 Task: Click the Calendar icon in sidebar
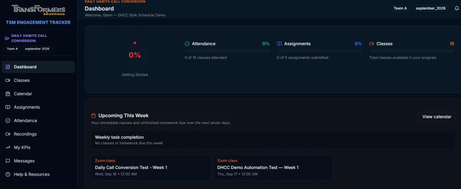coord(8,94)
